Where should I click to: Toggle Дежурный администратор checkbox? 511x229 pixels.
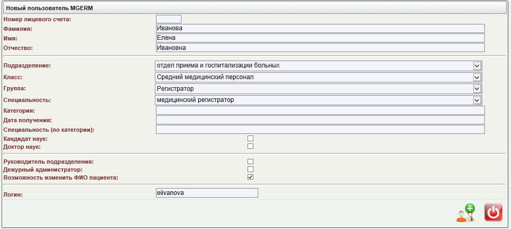250,169
